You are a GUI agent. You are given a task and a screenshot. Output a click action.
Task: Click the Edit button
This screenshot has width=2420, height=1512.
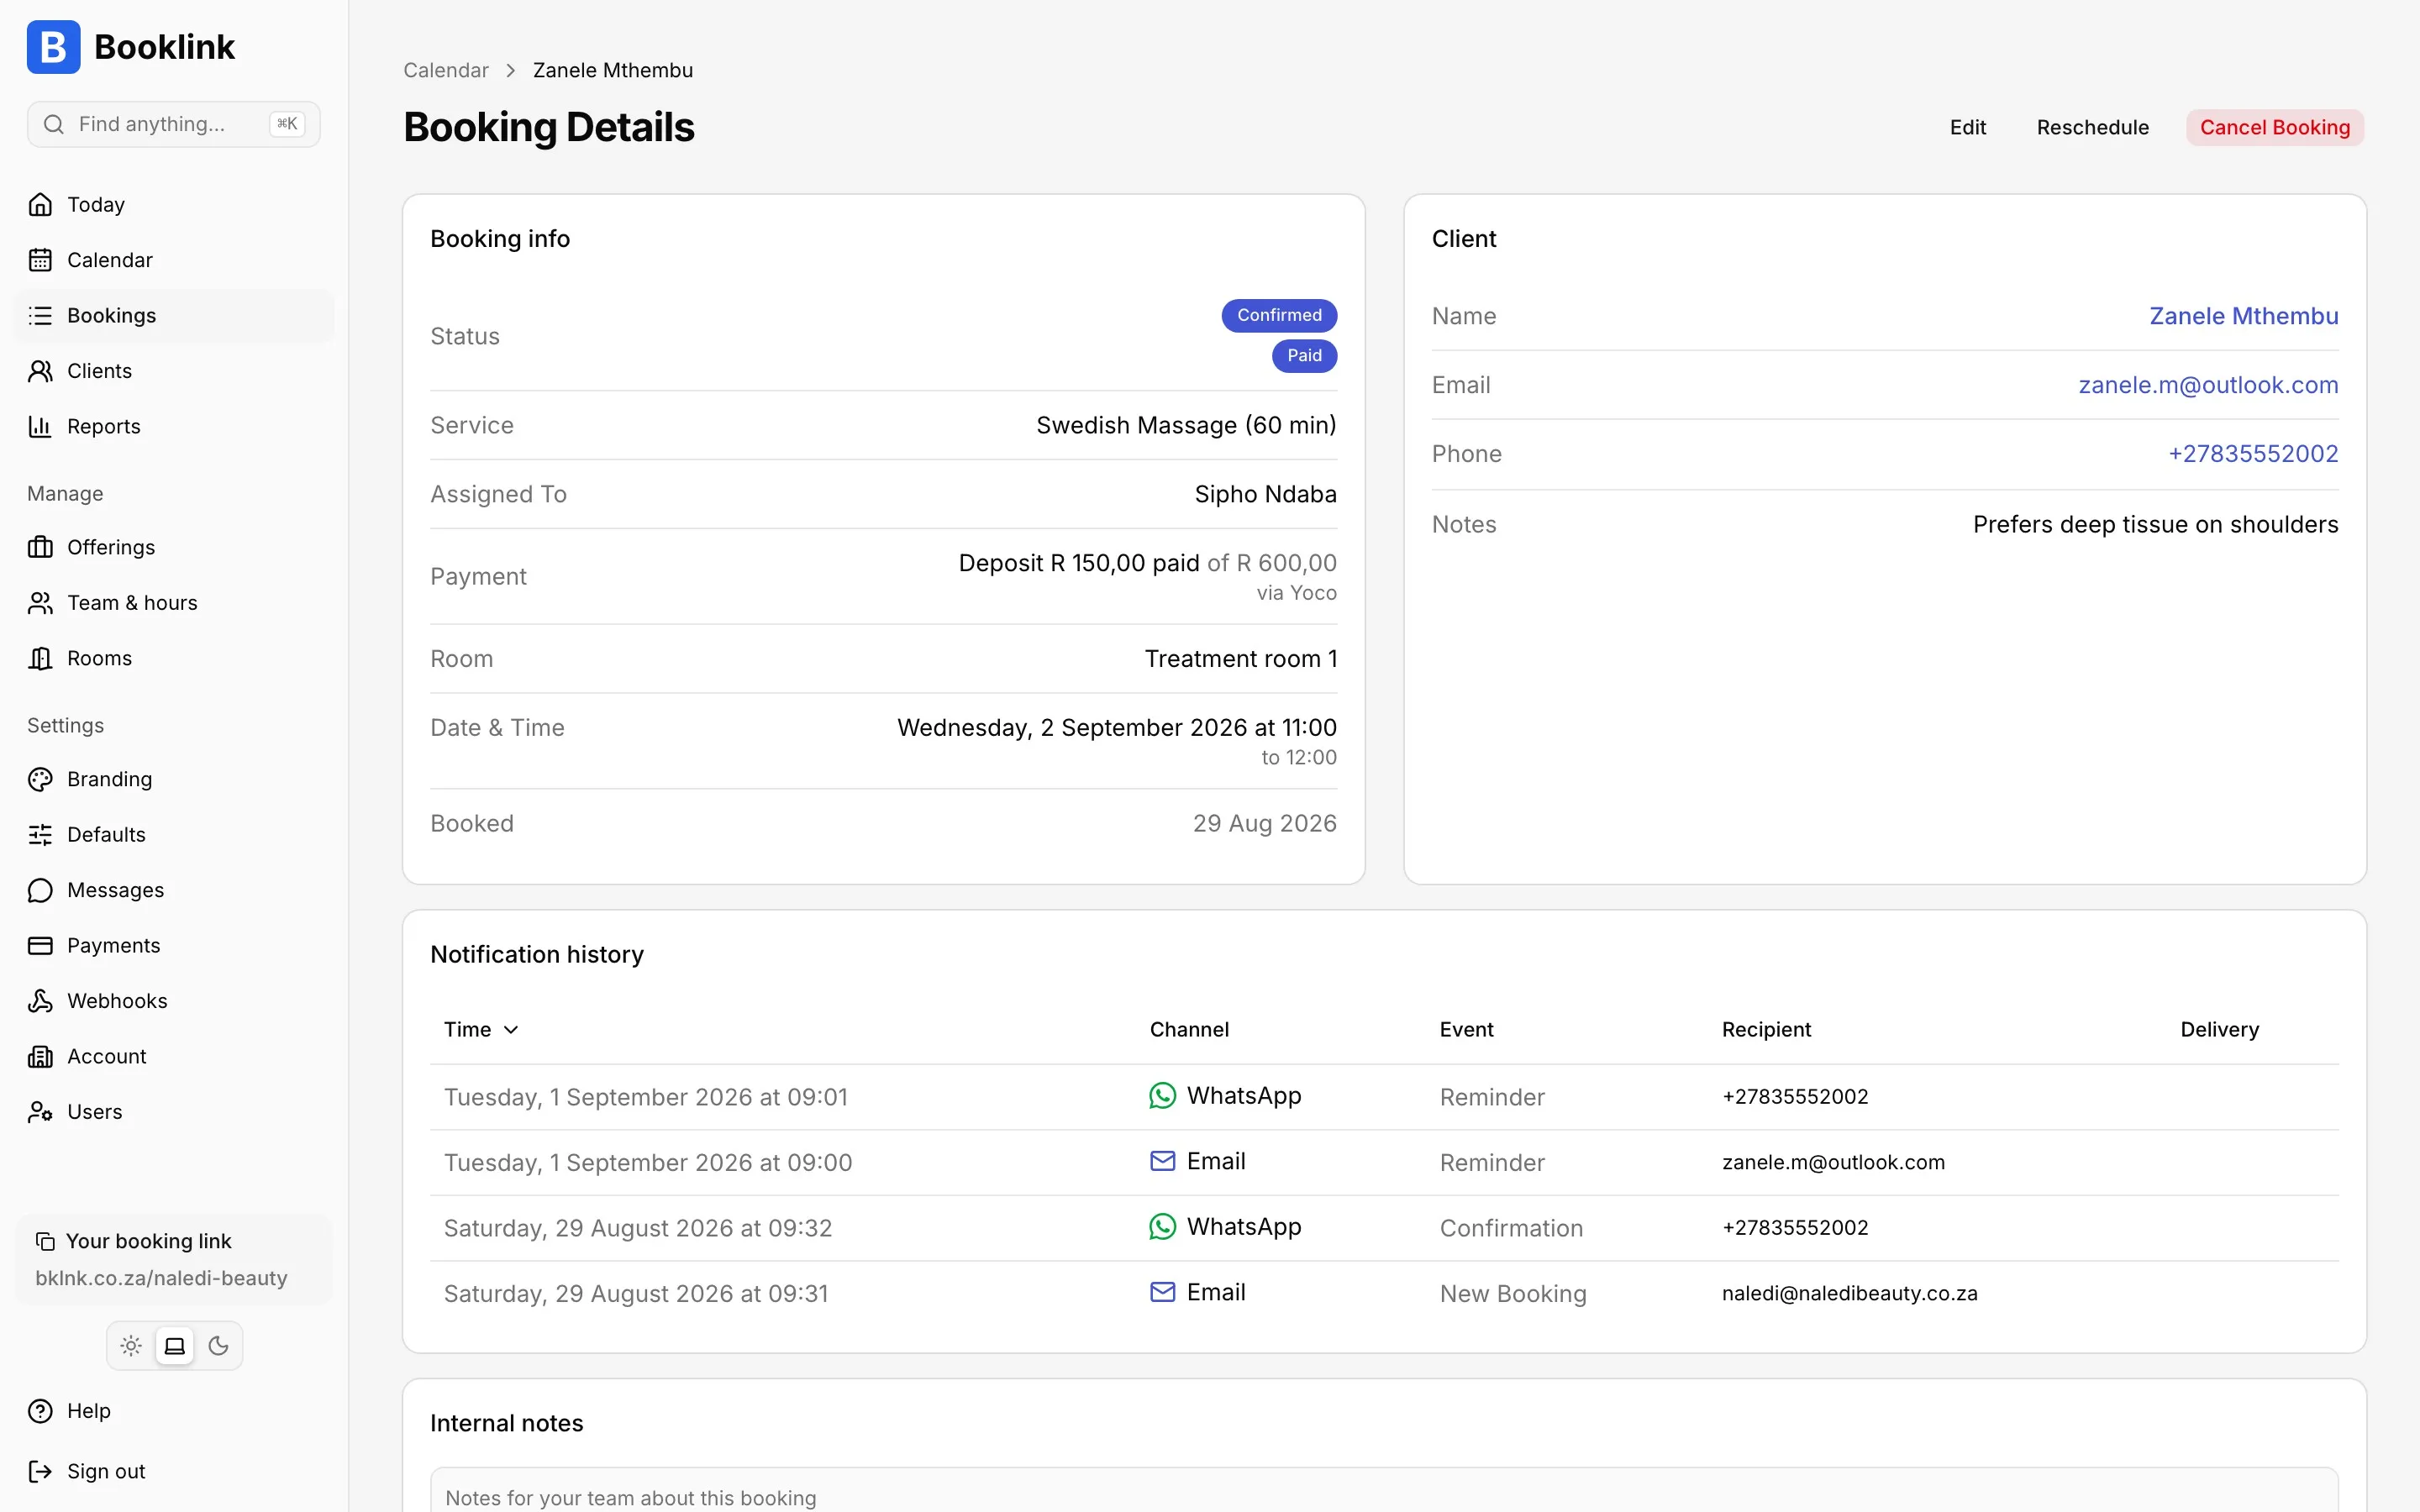click(1967, 128)
